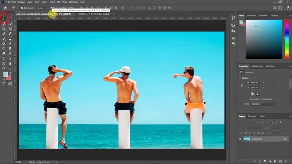This screenshot has height=164, width=292.
Task: Toggle link canvas width and height
Action: click(x=242, y=85)
